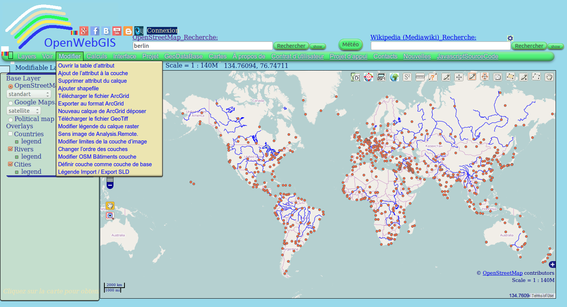Open the OpenStreetMap contributors link
Viewport: 567px width, 307px height.
click(502, 273)
